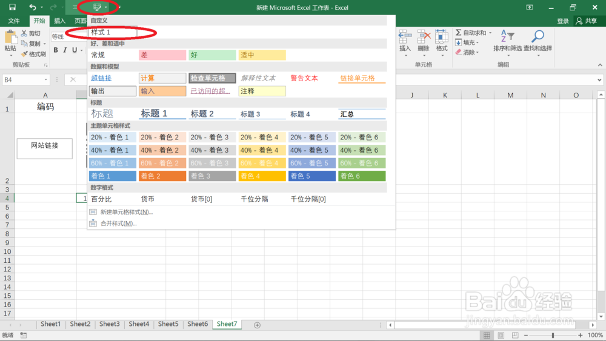Click the Copy (复制) command
This screenshot has width=606, height=341.
31,44
